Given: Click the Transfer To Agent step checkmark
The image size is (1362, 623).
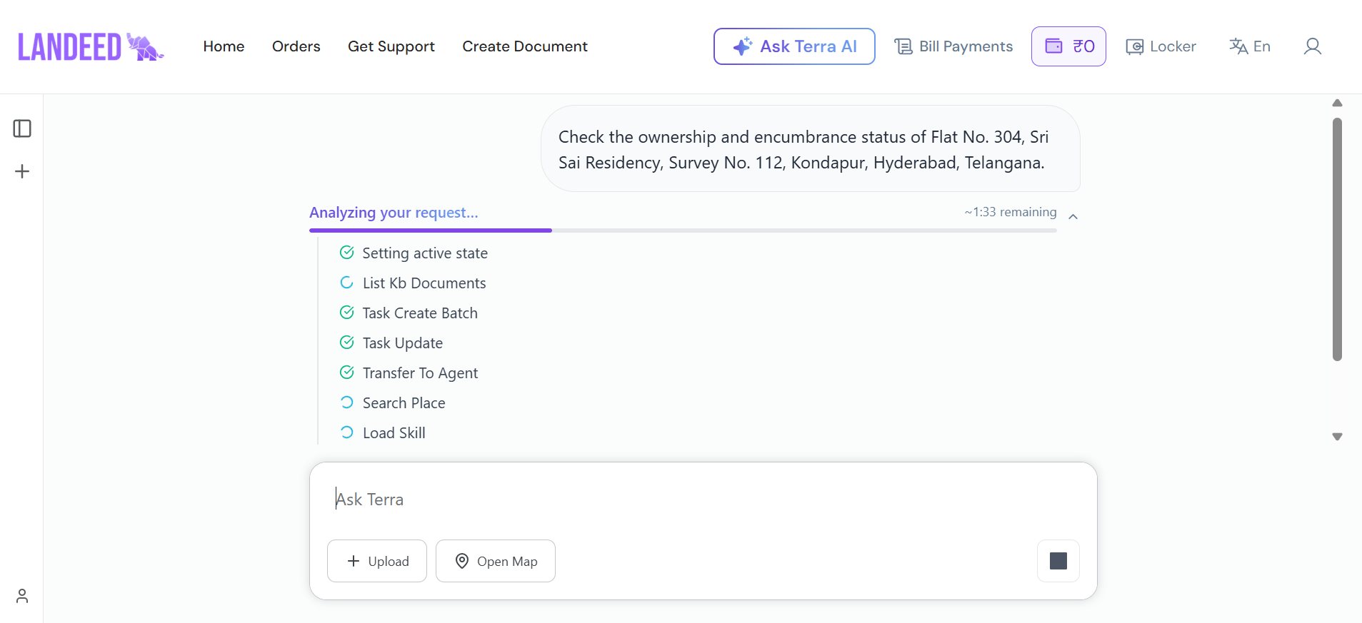Looking at the screenshot, I should 347,373.
